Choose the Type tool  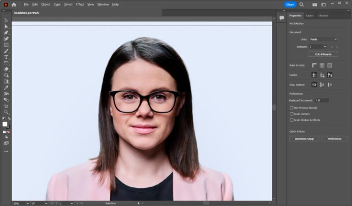click(6, 57)
